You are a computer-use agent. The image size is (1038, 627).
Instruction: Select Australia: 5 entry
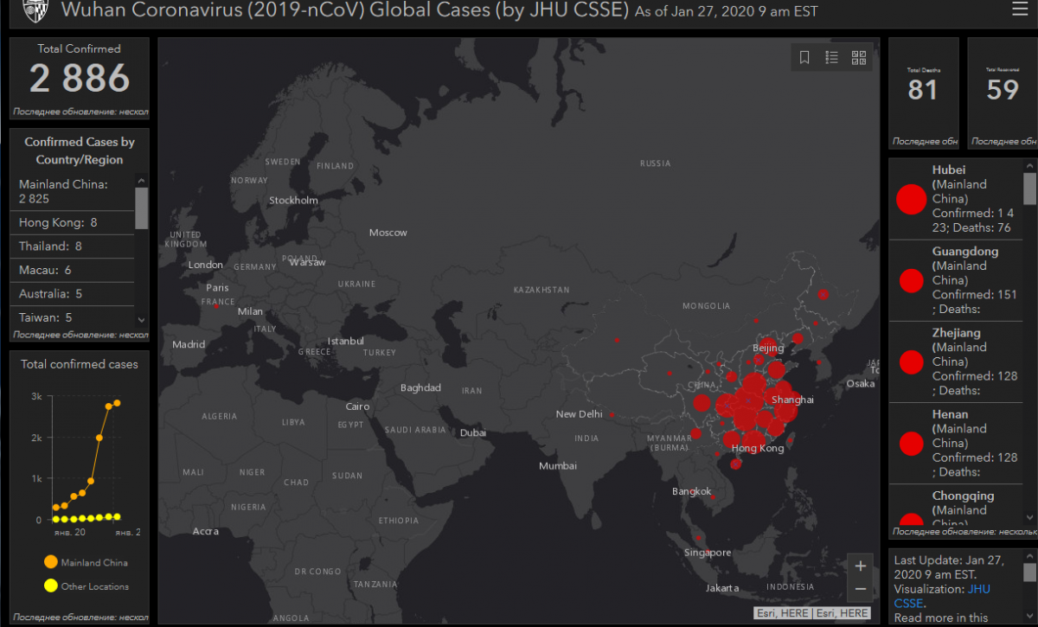pos(73,294)
